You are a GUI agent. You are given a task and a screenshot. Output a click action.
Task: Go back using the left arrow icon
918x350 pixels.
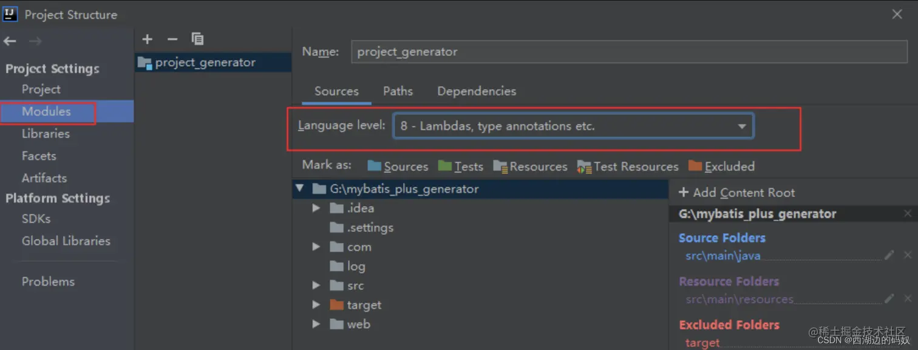(x=10, y=41)
